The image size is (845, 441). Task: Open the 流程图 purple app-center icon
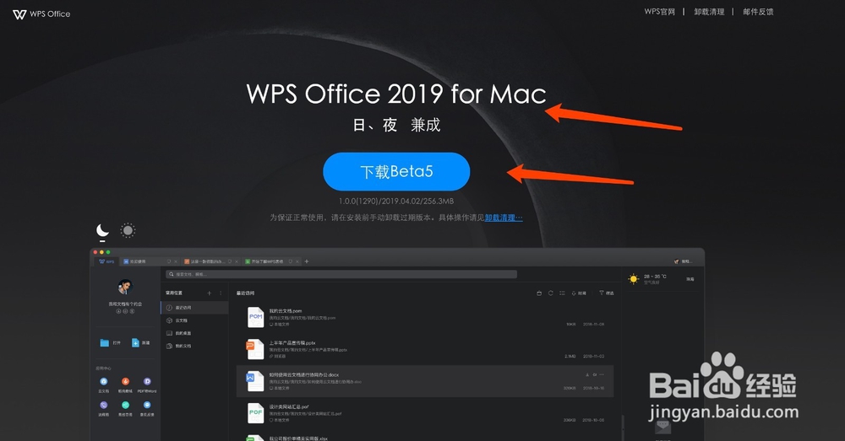[x=103, y=405]
